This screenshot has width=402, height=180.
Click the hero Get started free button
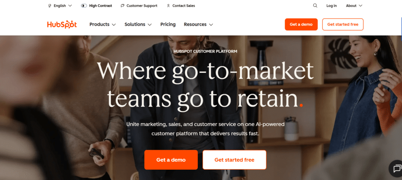click(234, 160)
